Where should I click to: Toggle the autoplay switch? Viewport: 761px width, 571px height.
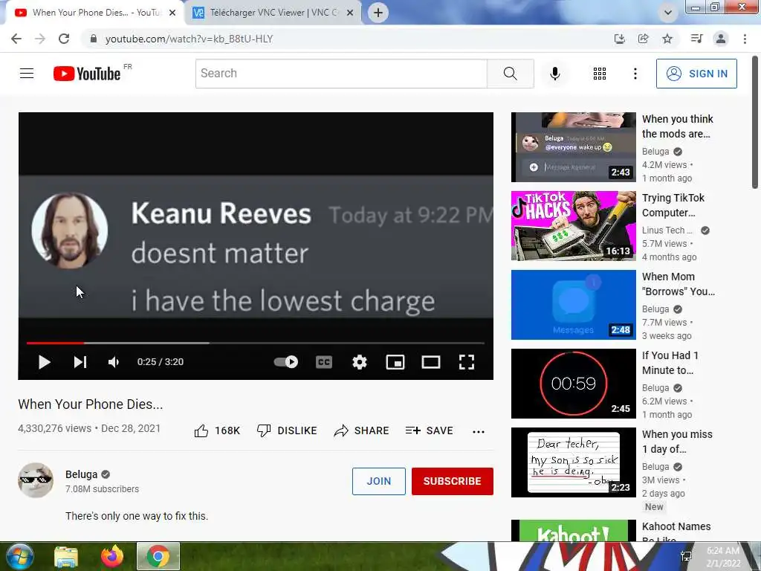[x=286, y=362]
